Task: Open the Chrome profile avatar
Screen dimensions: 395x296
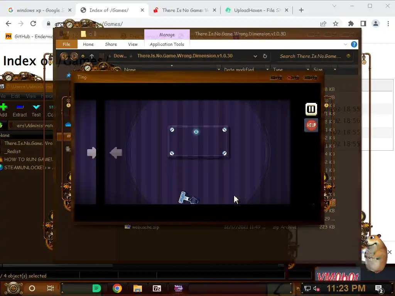Action: click(376, 24)
